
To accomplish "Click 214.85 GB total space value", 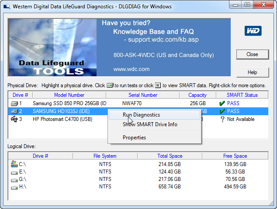I will [x=170, y=164].
